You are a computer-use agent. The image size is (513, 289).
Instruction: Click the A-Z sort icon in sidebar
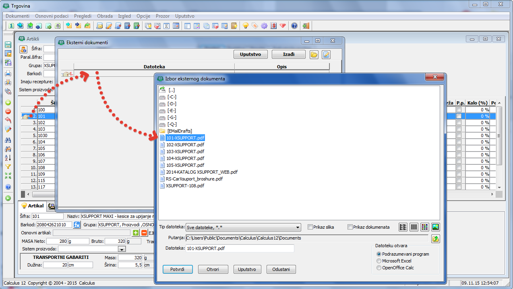coord(8,158)
